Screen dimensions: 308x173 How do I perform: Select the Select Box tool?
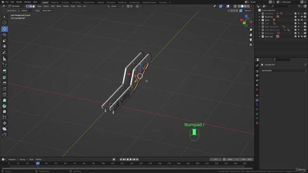(4, 17)
